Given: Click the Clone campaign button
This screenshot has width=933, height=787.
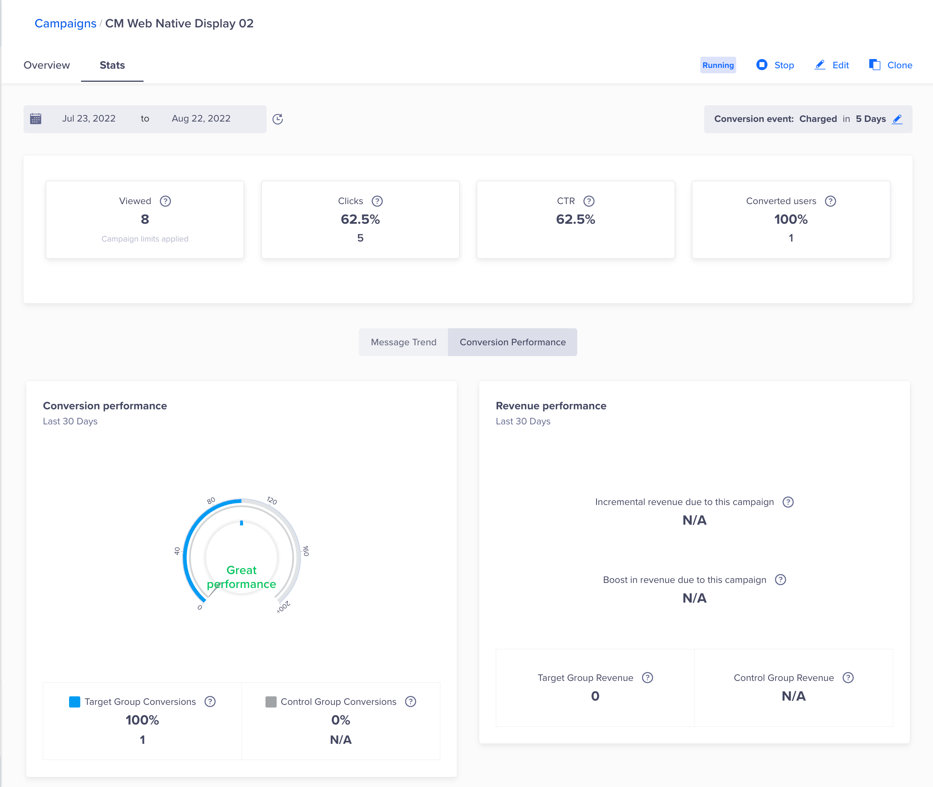Looking at the screenshot, I should point(891,65).
